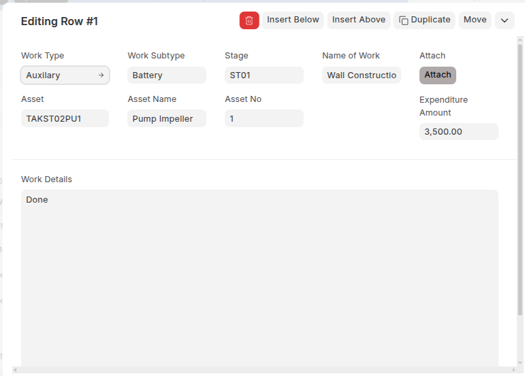This screenshot has height=376, width=525.
Task: Click the Move button
Action: click(x=475, y=20)
